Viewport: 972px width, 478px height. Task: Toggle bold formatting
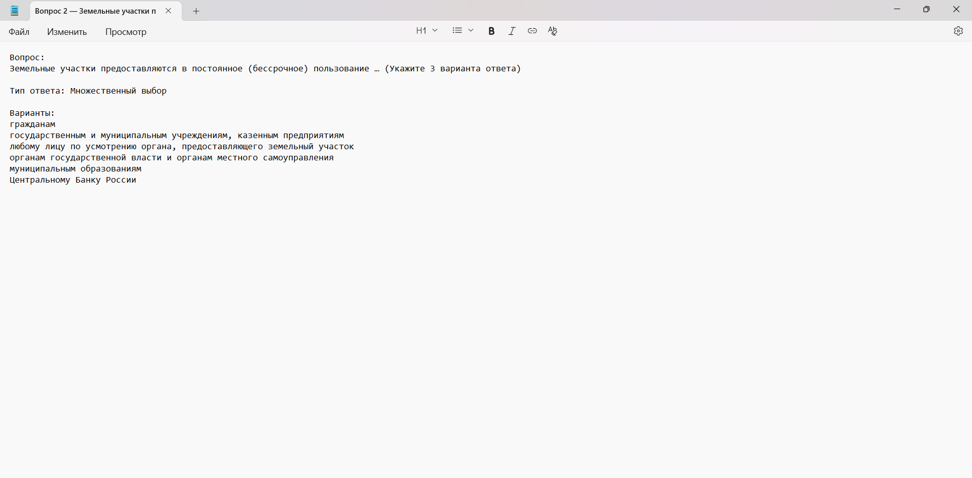point(491,31)
